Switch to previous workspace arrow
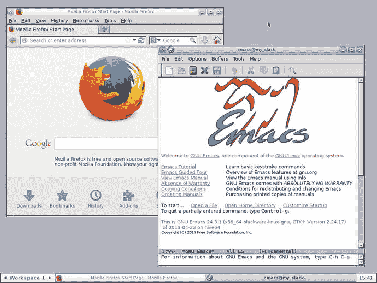 5,278
